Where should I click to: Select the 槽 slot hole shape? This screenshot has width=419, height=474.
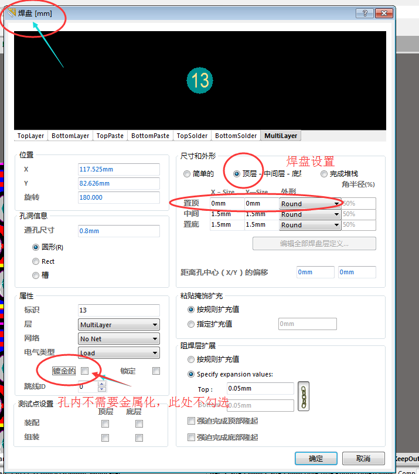coord(36,275)
